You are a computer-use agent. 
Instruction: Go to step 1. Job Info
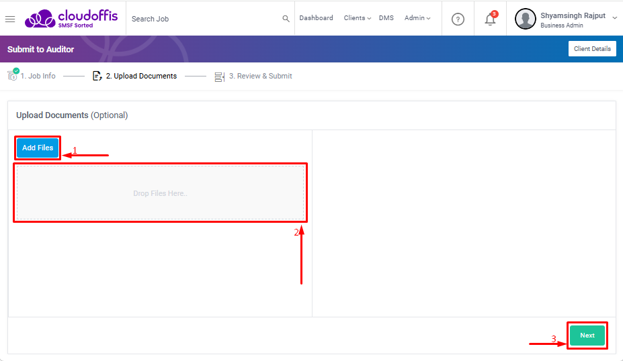[x=38, y=76]
